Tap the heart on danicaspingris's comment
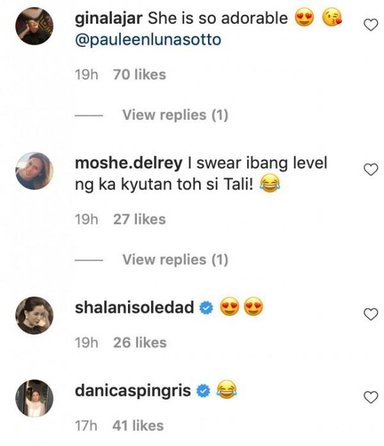The image size is (384, 446). 370,397
